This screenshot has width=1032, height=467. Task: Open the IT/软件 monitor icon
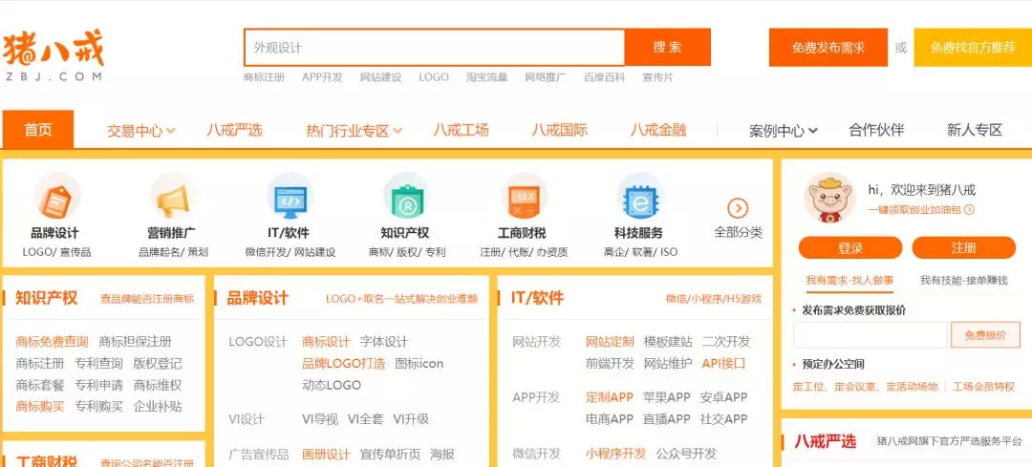(x=290, y=198)
